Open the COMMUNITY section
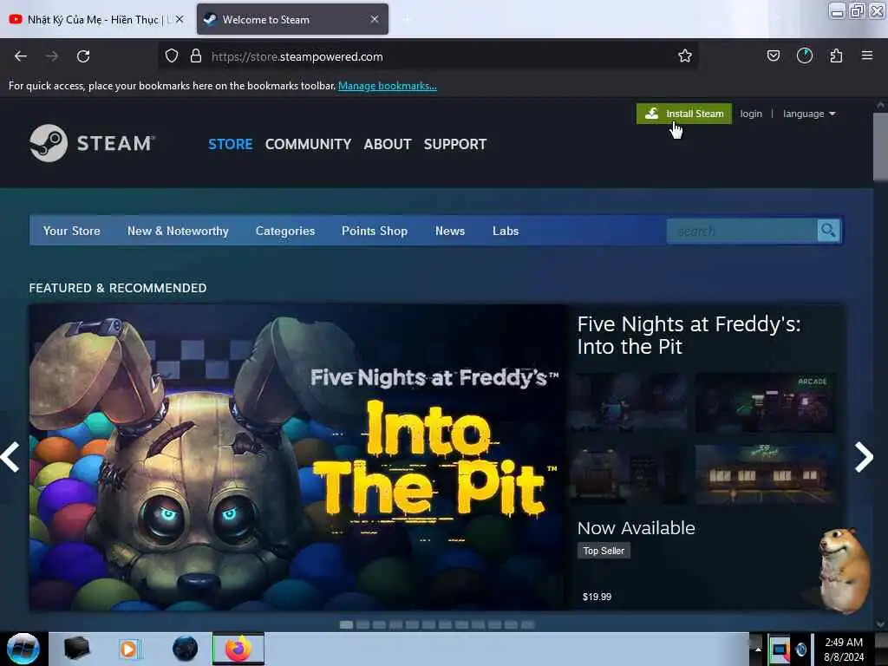 (308, 145)
